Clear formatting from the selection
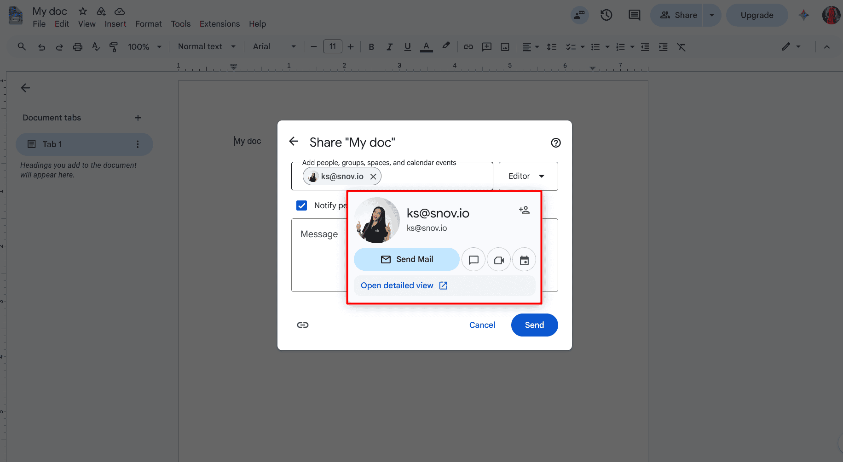Image resolution: width=843 pixels, height=462 pixels. [681, 46]
